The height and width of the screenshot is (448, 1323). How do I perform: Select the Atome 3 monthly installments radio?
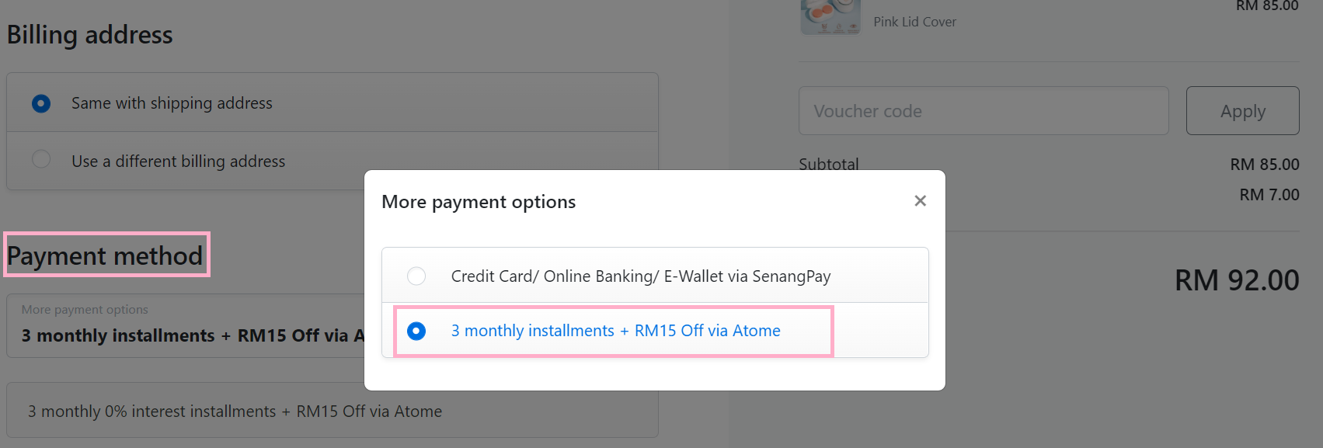(x=416, y=331)
